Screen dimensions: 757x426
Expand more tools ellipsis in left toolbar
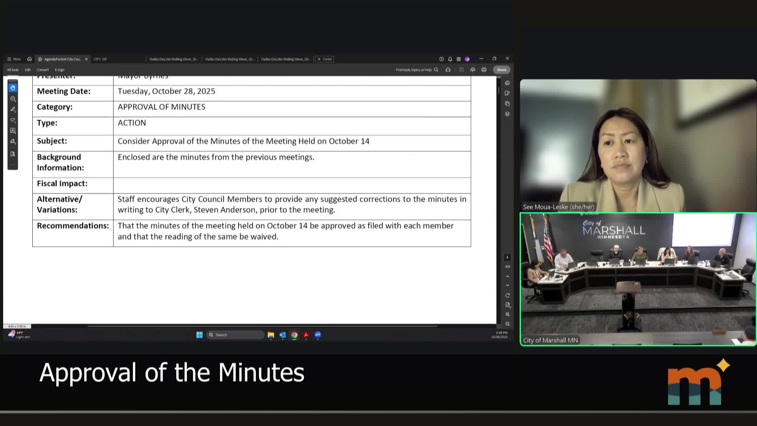tap(13, 164)
